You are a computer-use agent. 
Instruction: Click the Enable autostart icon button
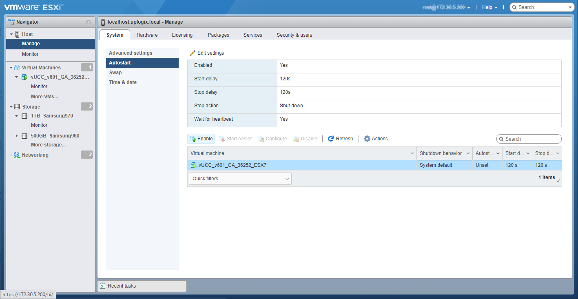[193, 139]
